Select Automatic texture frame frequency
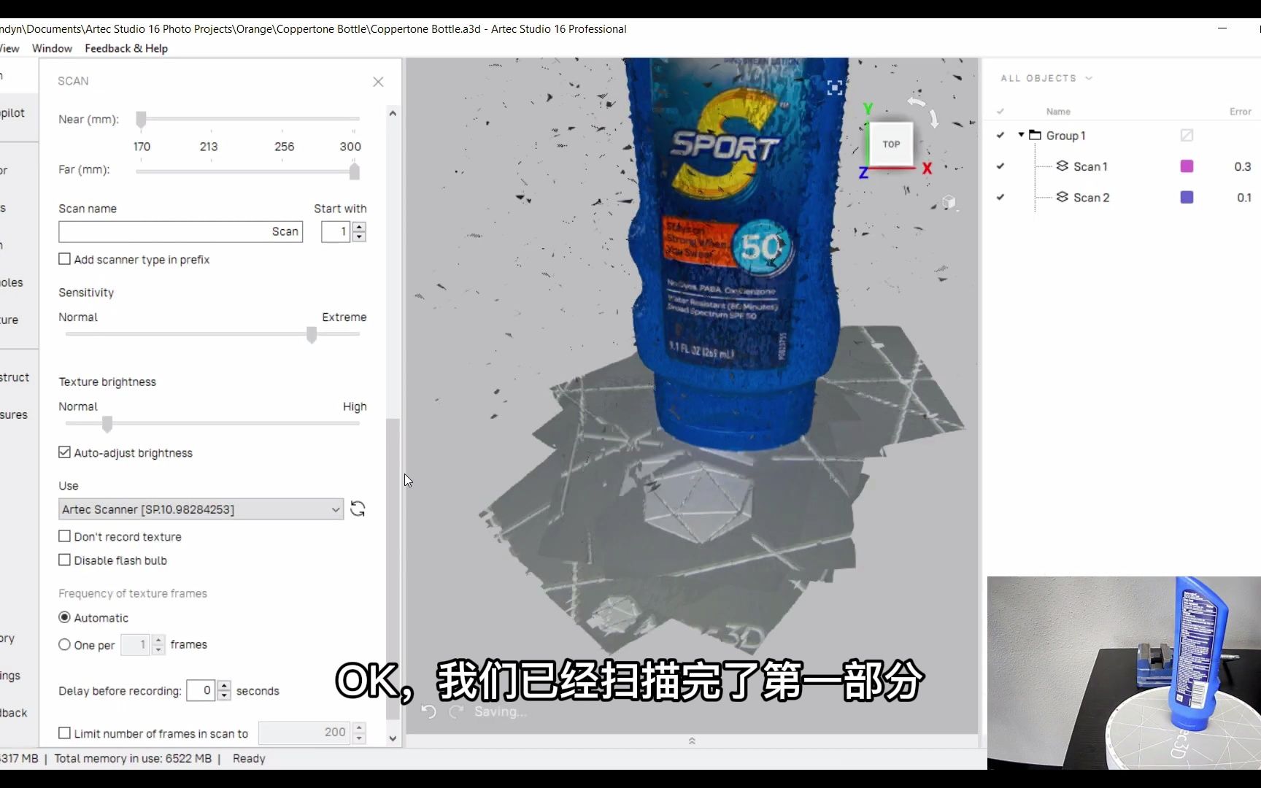This screenshot has height=788, width=1261. 65,617
